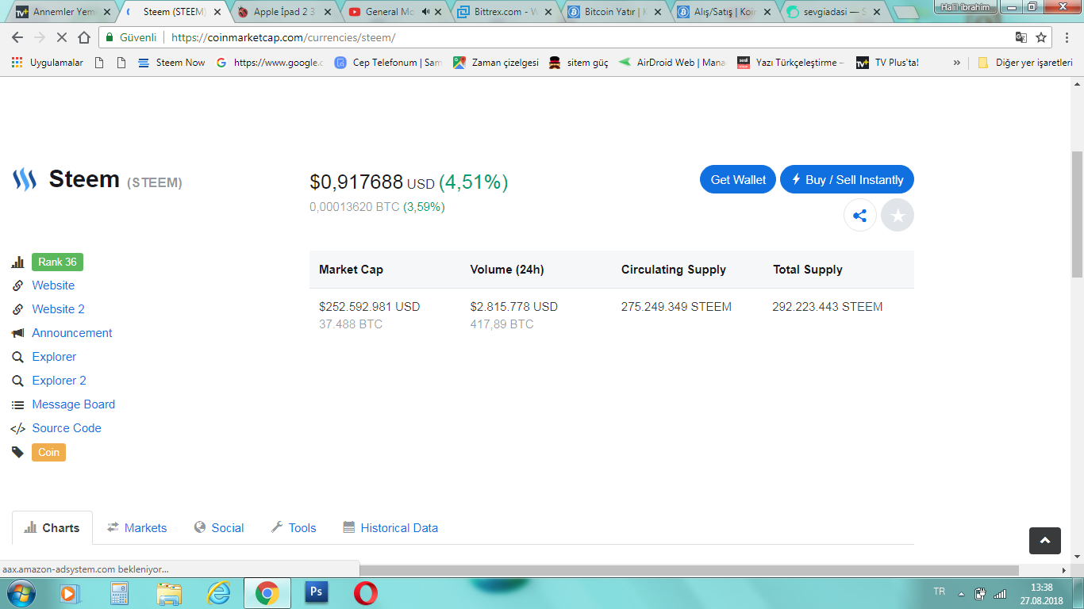Launch Internet Explorer from the taskbar
1084x609 pixels.
217,593
